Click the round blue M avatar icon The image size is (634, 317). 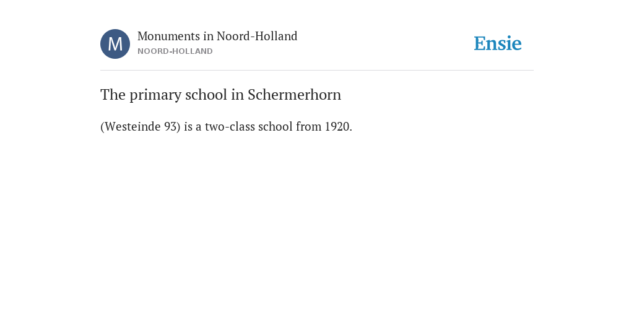pyautogui.click(x=115, y=44)
